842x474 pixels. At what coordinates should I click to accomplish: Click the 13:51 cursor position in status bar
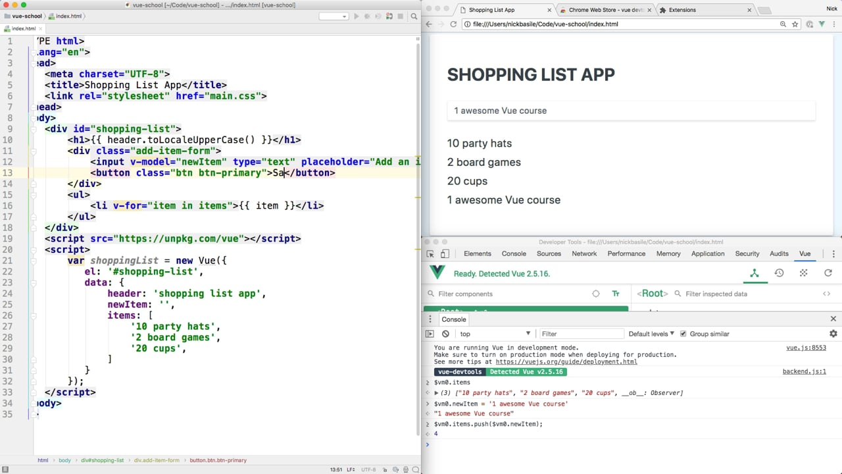tap(335, 469)
